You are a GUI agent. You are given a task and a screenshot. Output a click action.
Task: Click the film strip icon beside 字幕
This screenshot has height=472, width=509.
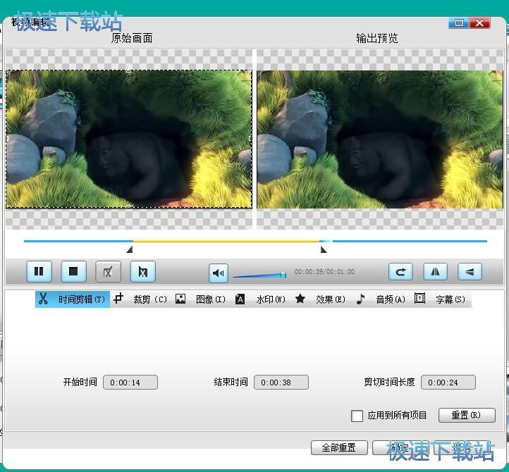tap(419, 298)
